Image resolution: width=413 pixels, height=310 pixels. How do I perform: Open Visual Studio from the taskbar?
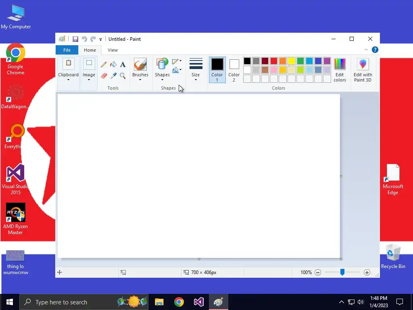[x=199, y=302]
